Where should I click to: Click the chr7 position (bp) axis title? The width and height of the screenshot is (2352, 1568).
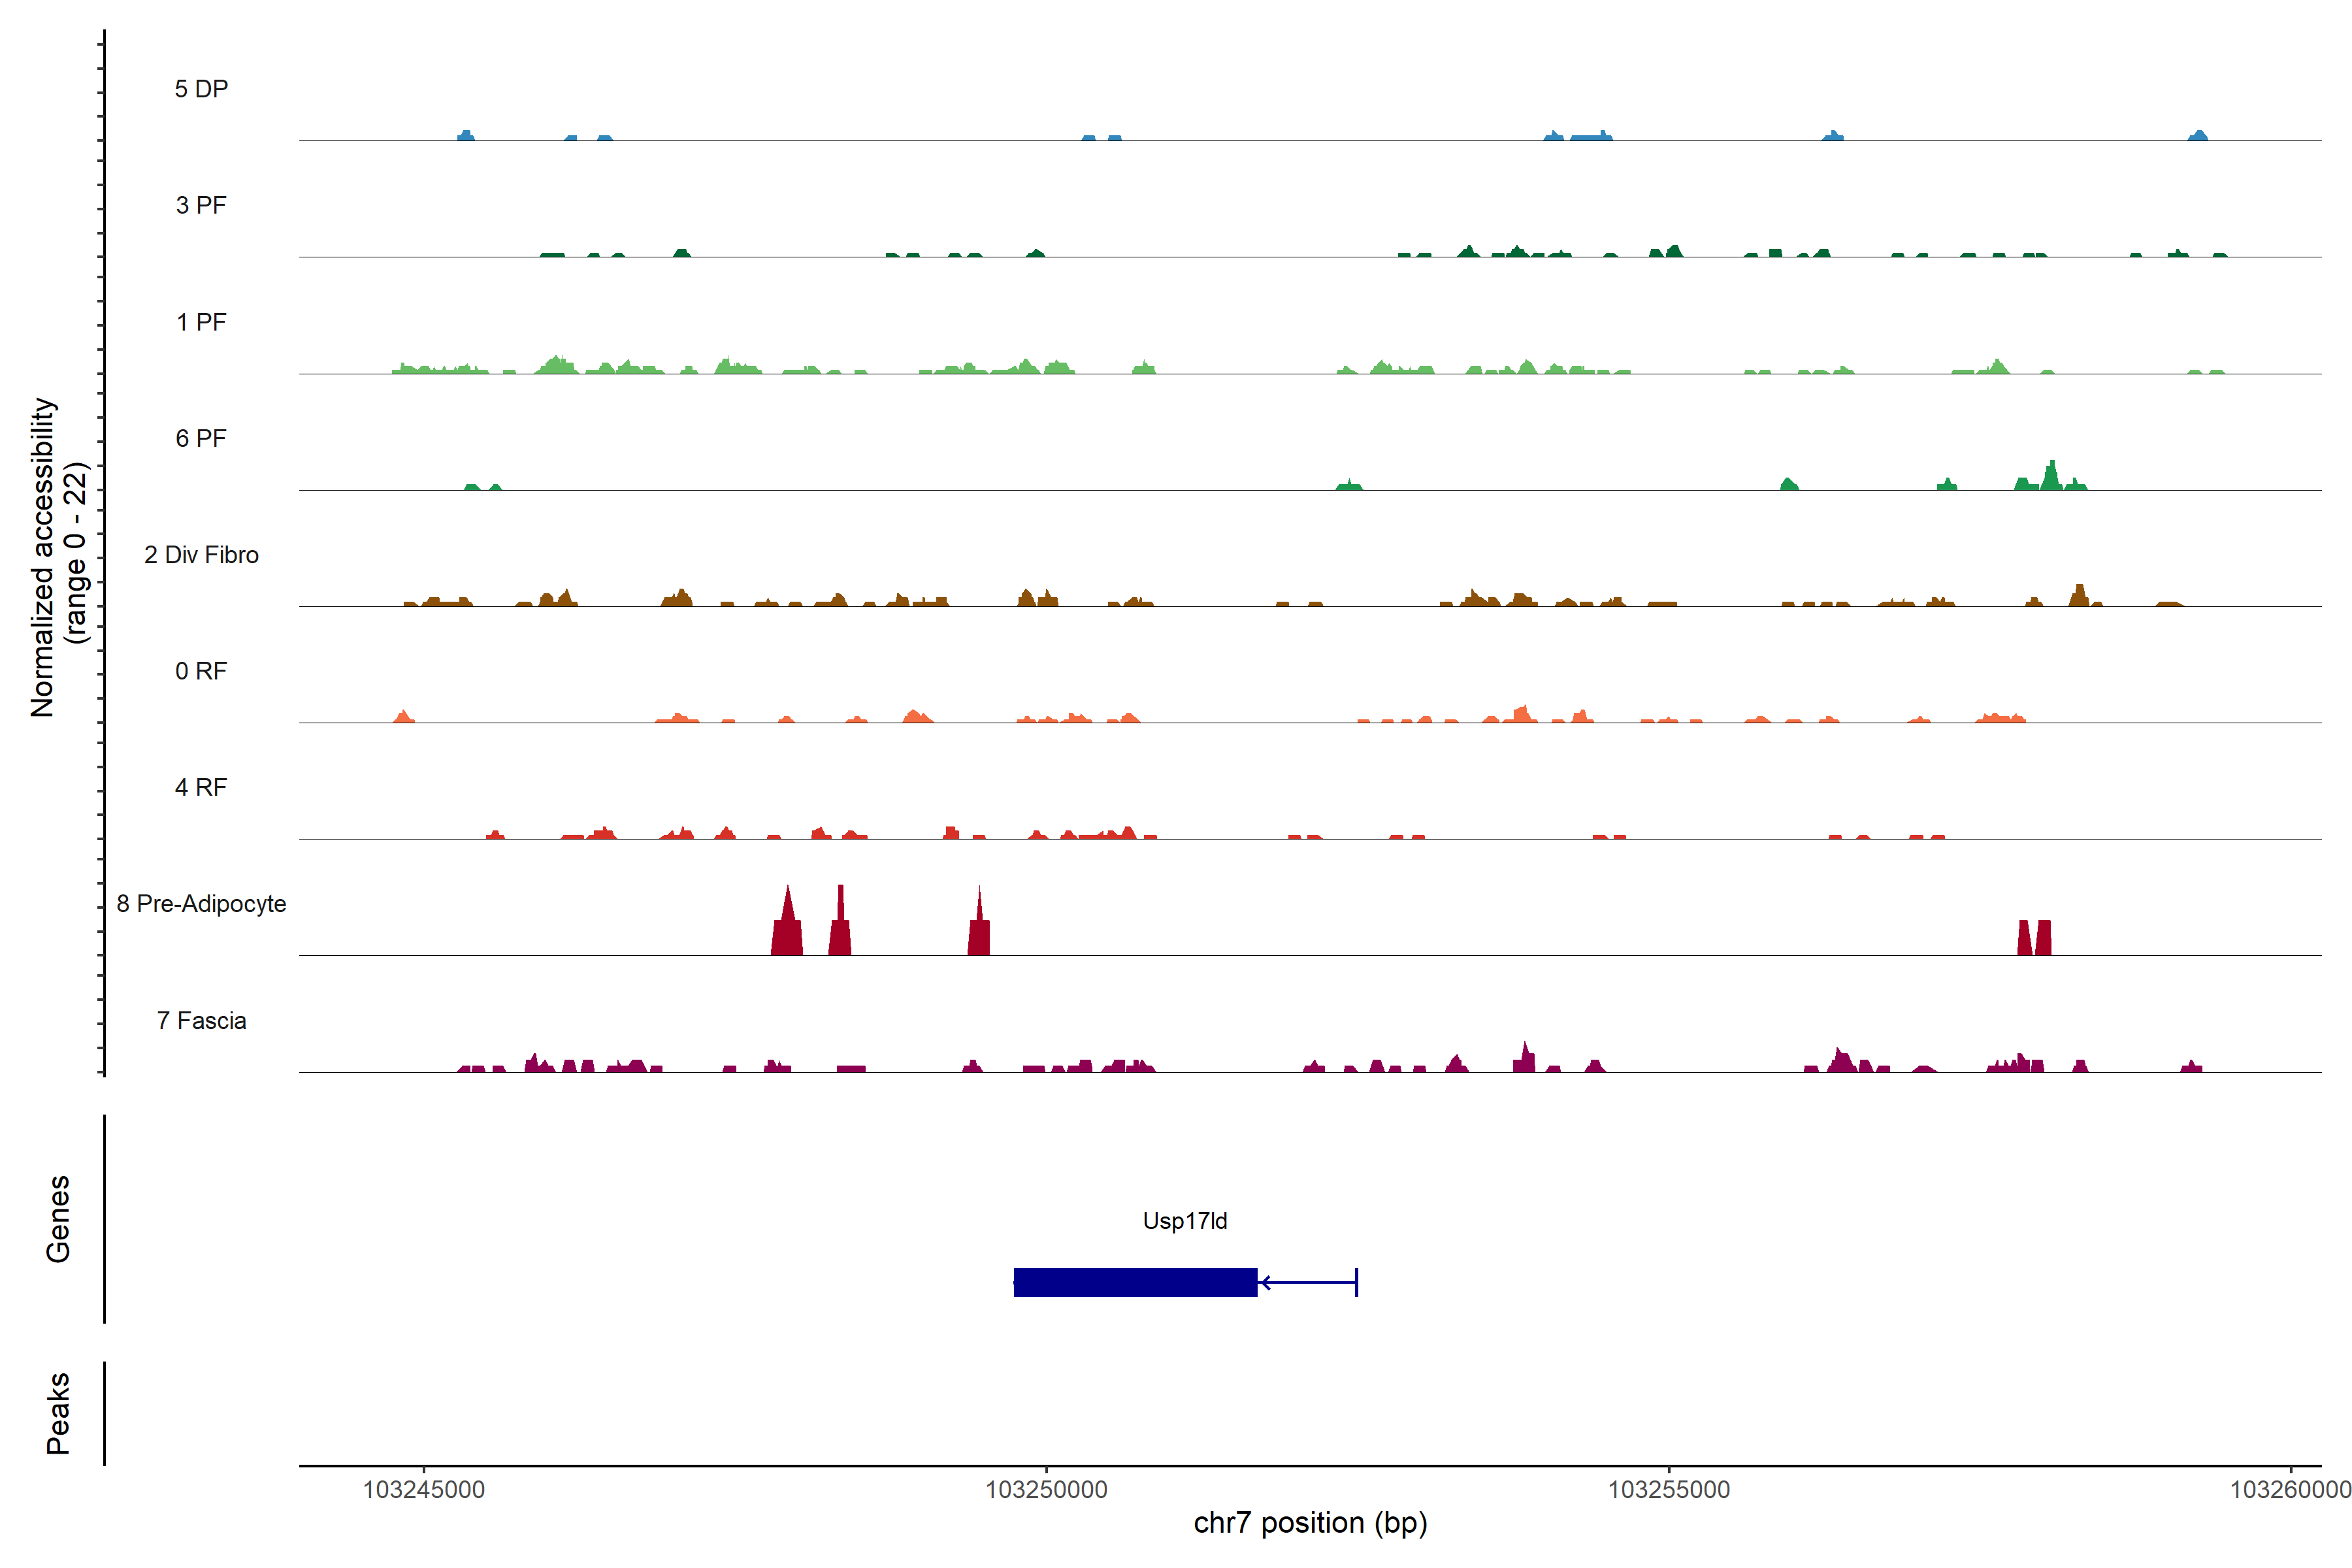tap(1310, 1523)
